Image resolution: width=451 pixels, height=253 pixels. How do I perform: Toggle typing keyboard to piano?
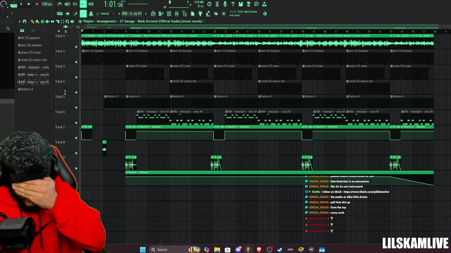[60, 14]
